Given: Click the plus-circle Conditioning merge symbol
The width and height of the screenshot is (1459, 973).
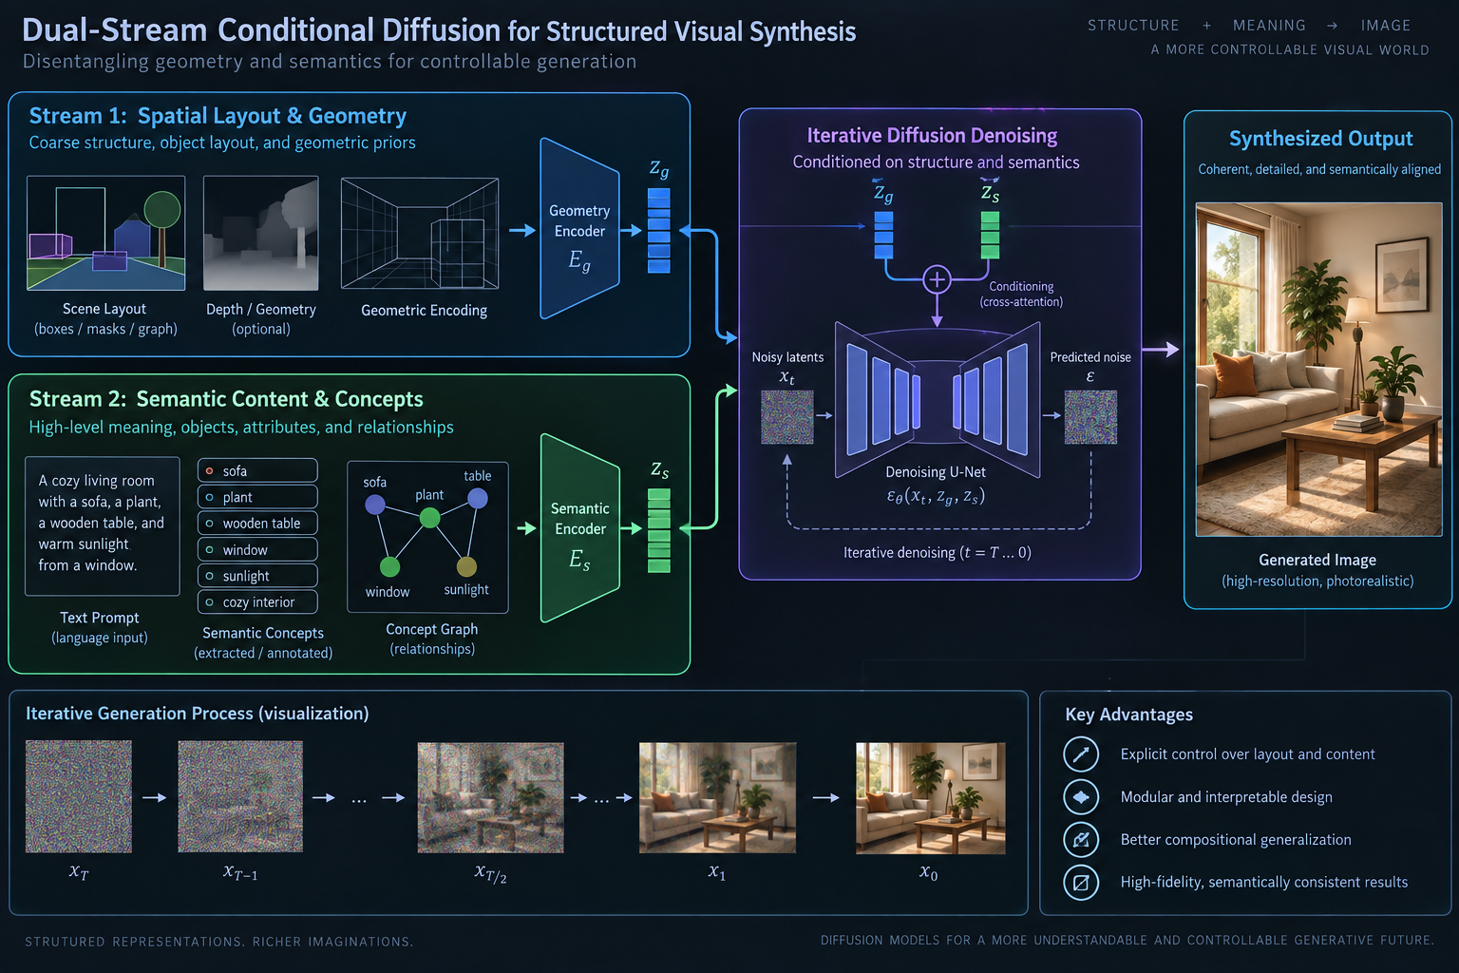Looking at the screenshot, I should 937,279.
